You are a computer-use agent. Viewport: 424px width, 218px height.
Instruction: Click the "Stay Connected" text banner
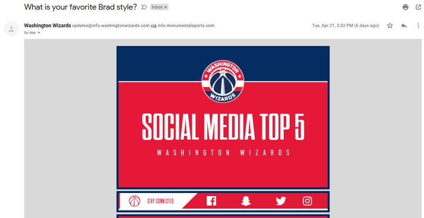(x=161, y=201)
